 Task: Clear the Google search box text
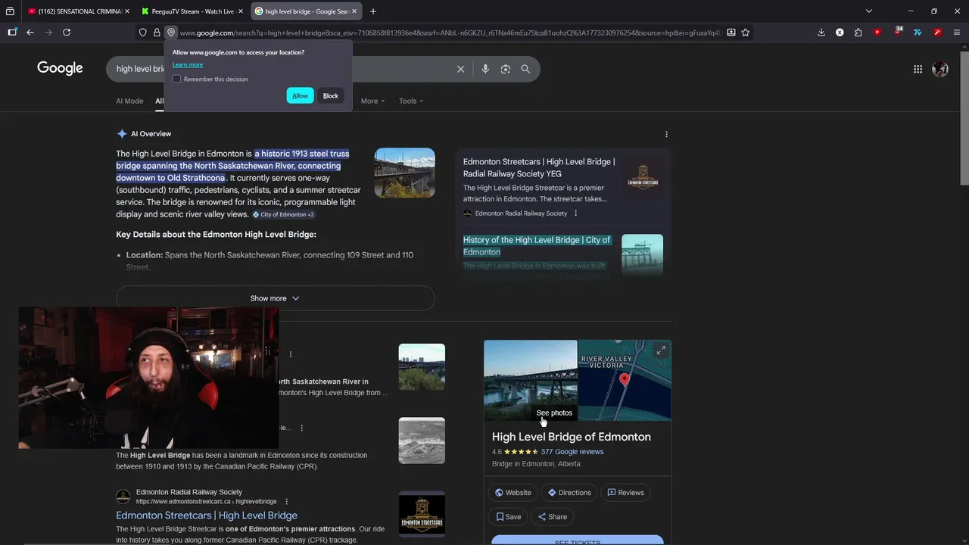click(x=460, y=69)
